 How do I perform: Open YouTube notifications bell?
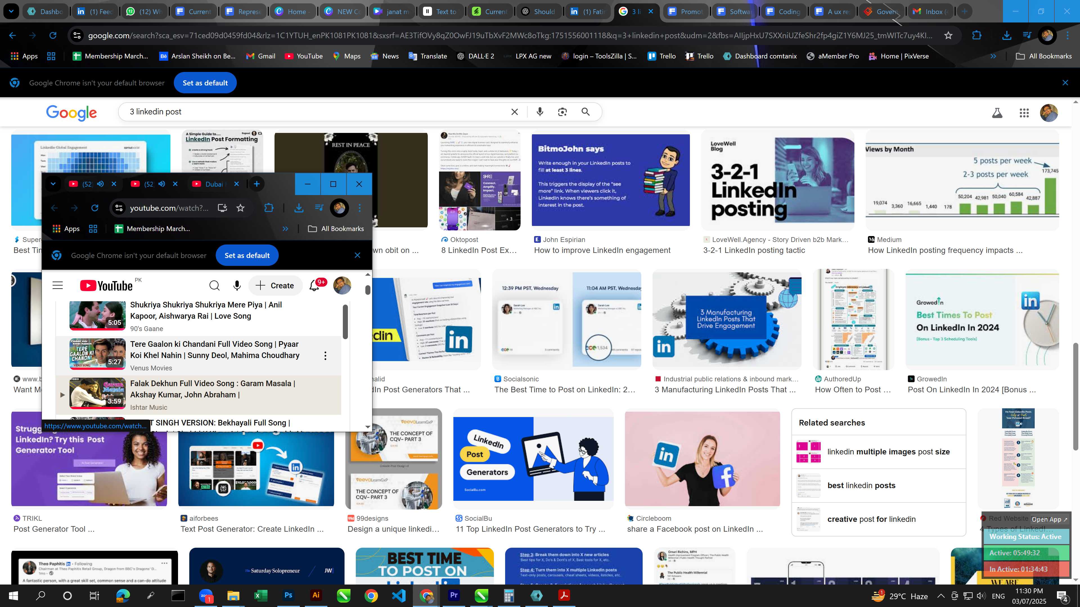(x=314, y=285)
